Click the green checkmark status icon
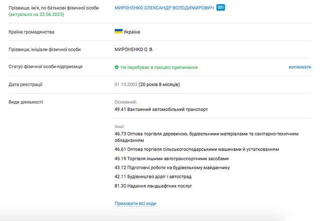Image resolution: width=321 pixels, height=221 pixels. [x=116, y=67]
